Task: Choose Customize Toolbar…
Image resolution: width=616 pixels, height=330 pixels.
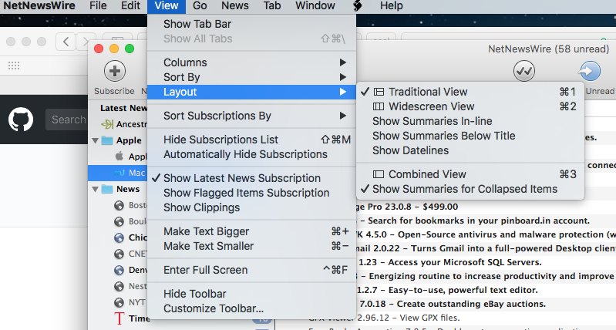Action: [251, 308]
